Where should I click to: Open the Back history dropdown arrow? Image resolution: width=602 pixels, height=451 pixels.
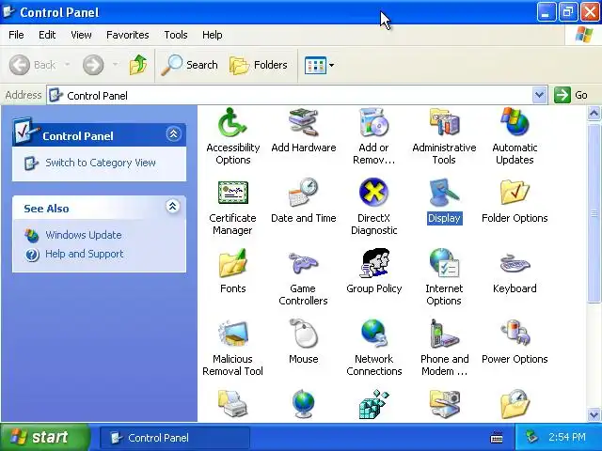pos(67,65)
